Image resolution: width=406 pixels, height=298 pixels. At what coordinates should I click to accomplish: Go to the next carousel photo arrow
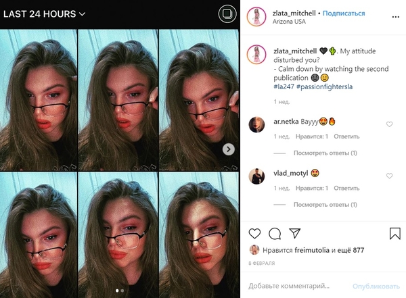click(229, 149)
